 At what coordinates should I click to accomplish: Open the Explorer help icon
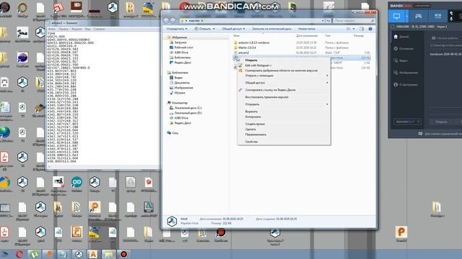click(370, 29)
